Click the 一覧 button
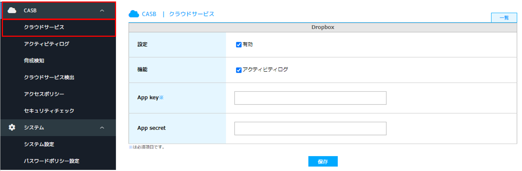This screenshot has height=171, width=522. [504, 17]
